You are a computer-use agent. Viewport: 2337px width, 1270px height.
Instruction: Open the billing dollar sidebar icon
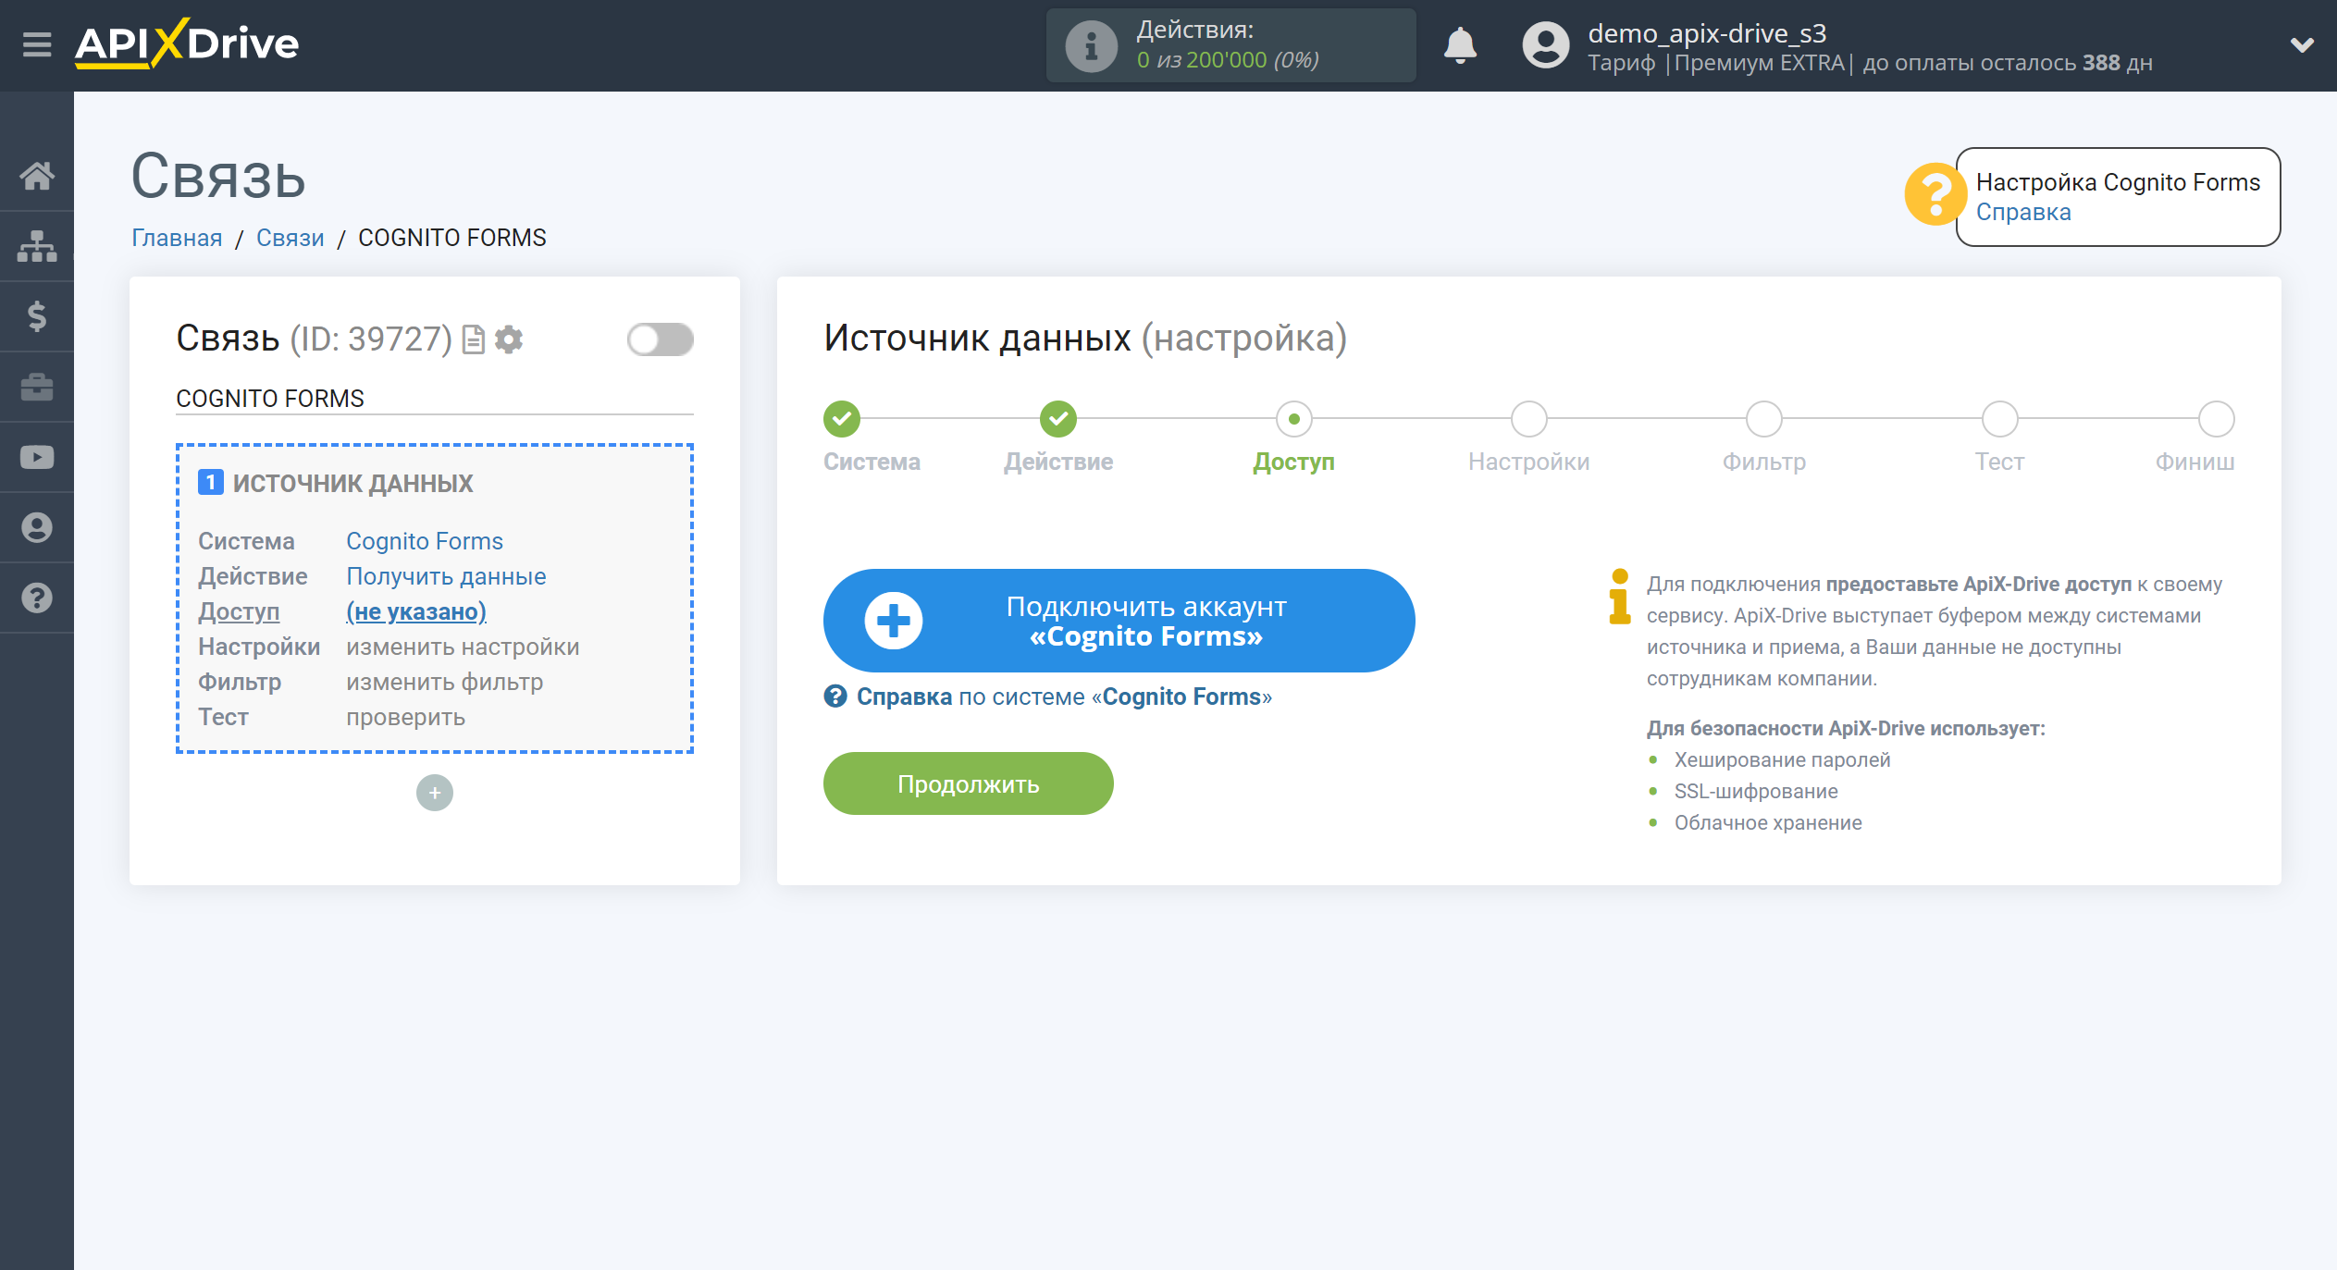pos(37,315)
